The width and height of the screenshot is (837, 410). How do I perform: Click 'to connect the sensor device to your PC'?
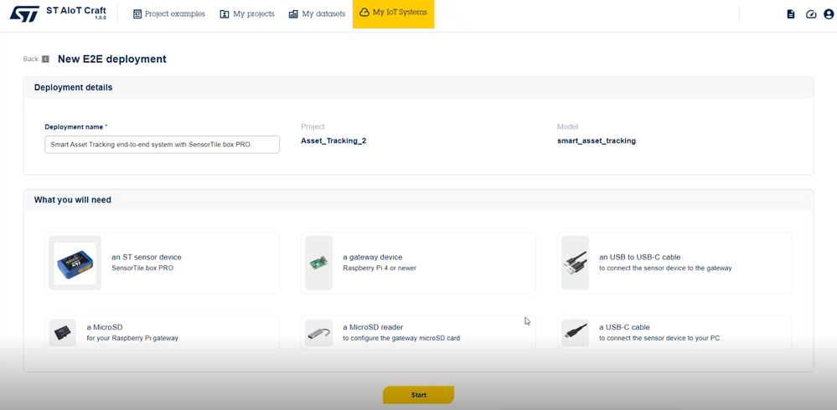(659, 338)
